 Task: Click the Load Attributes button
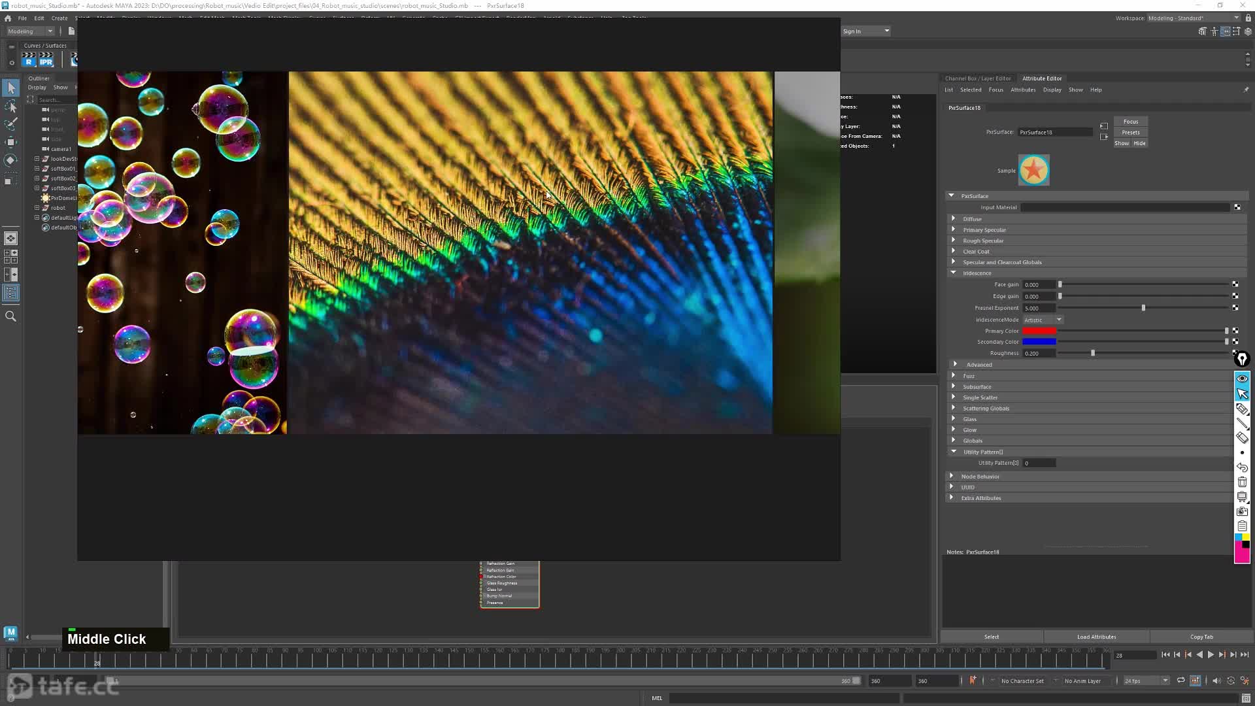coord(1096,637)
